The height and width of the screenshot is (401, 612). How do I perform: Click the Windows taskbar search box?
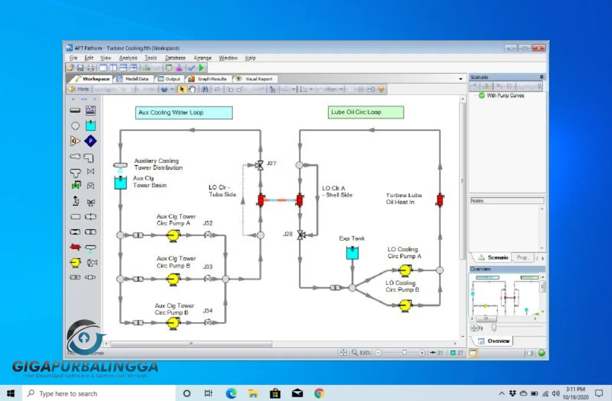click(98, 393)
